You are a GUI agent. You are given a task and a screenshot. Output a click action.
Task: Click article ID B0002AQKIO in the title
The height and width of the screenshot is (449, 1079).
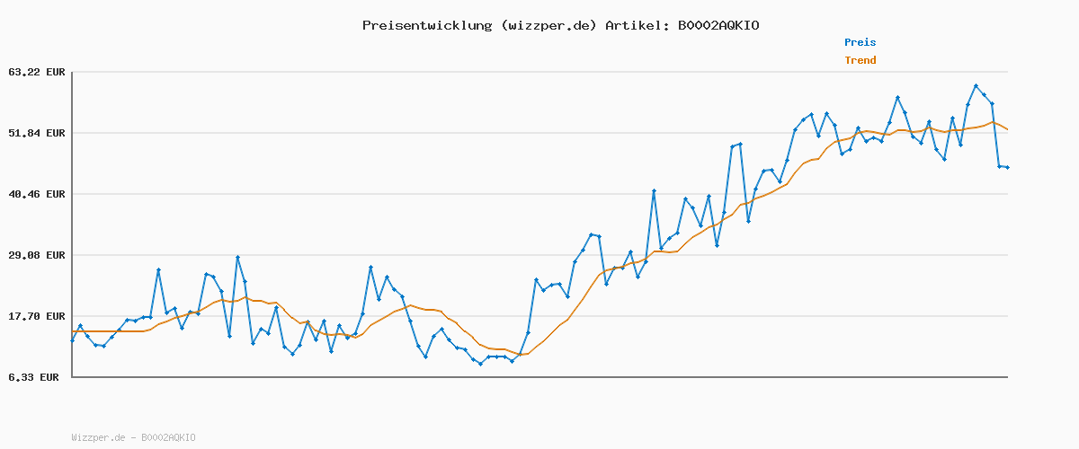point(715,25)
